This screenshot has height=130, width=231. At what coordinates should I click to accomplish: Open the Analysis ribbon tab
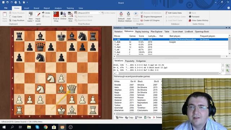click(58, 8)
